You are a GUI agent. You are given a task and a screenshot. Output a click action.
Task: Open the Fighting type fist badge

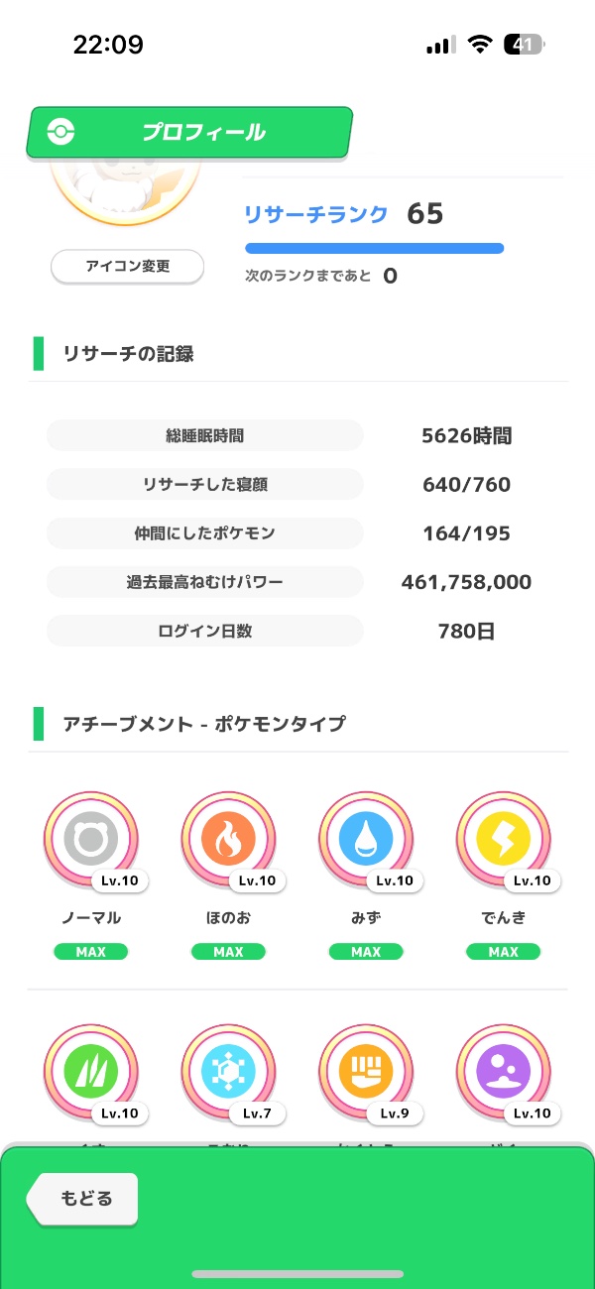(366, 1073)
